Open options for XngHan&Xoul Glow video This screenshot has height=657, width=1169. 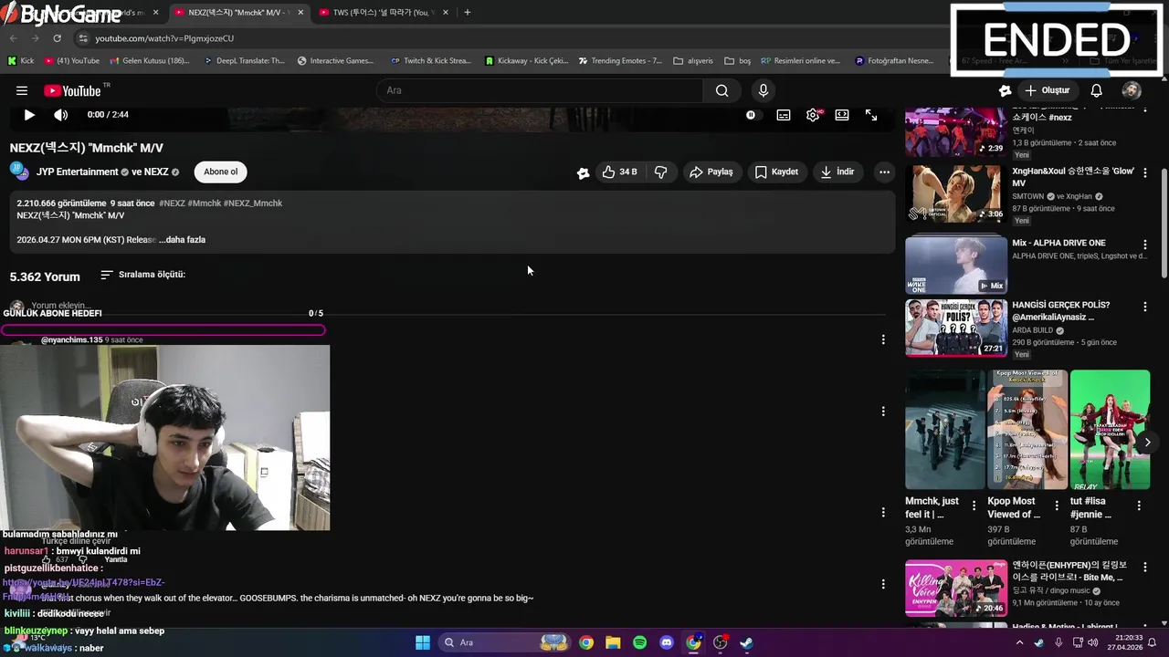click(1144, 172)
